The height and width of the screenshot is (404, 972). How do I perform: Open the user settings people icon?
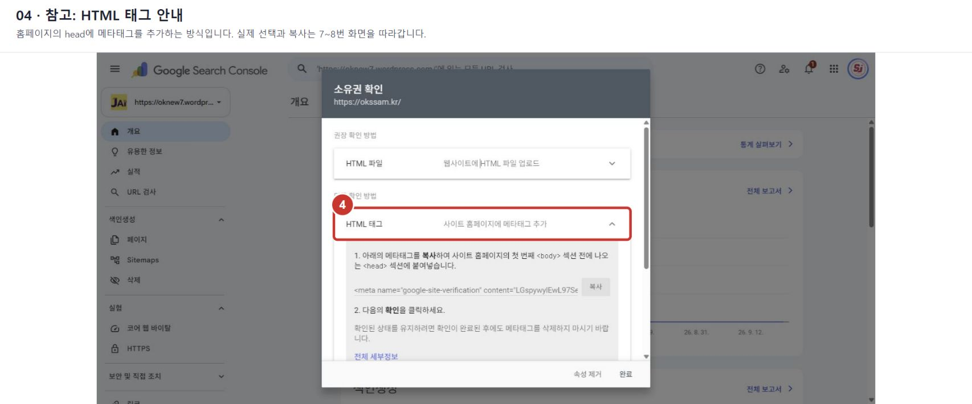[x=785, y=69]
